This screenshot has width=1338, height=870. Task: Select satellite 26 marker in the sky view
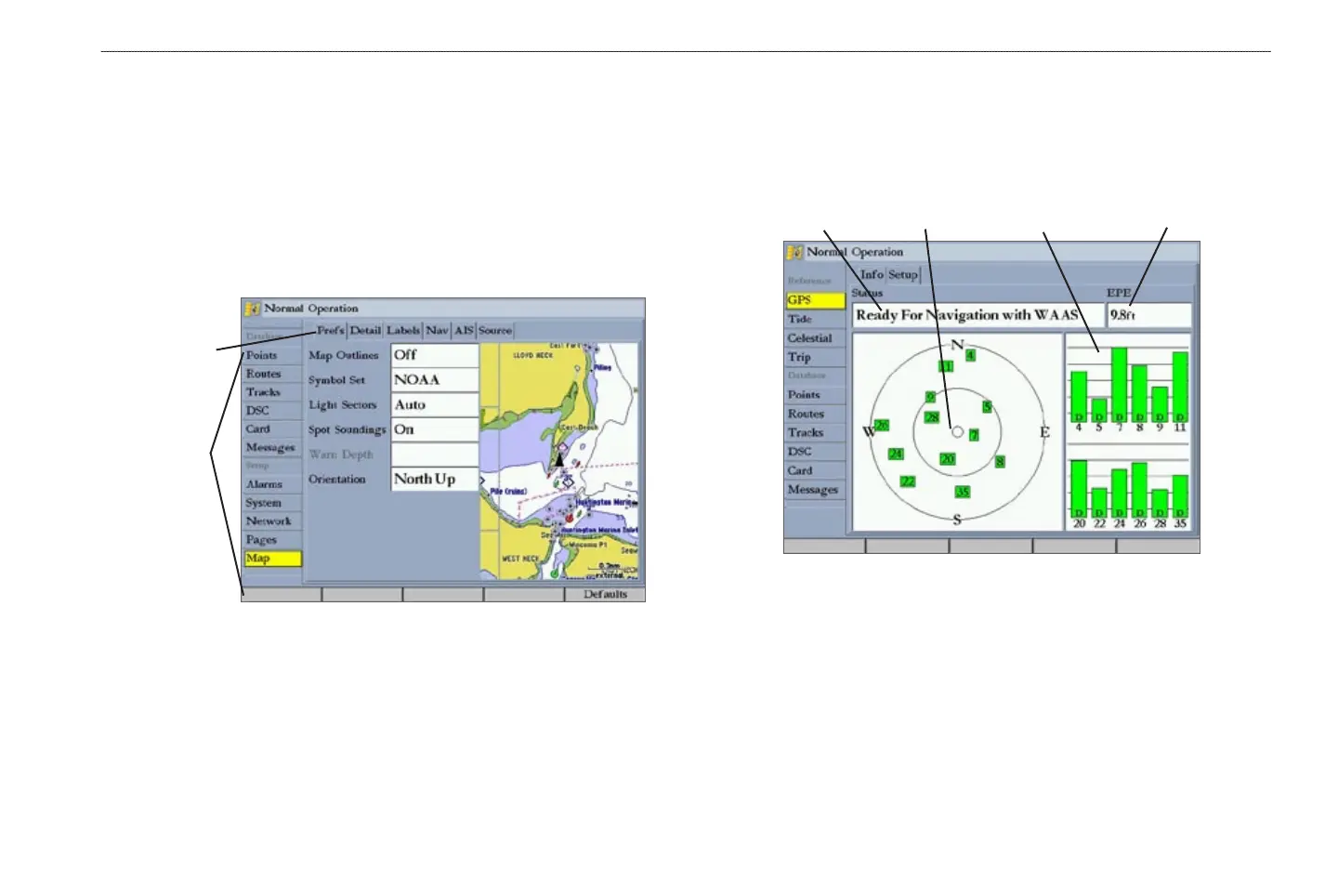click(882, 426)
